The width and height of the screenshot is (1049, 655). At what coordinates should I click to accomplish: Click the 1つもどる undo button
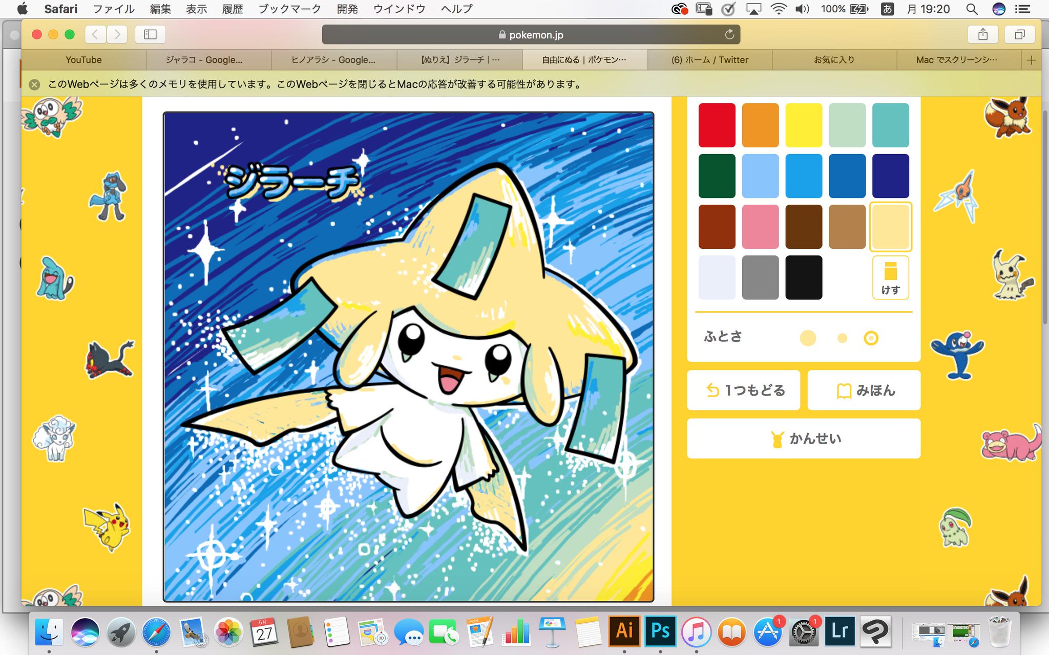coord(743,390)
